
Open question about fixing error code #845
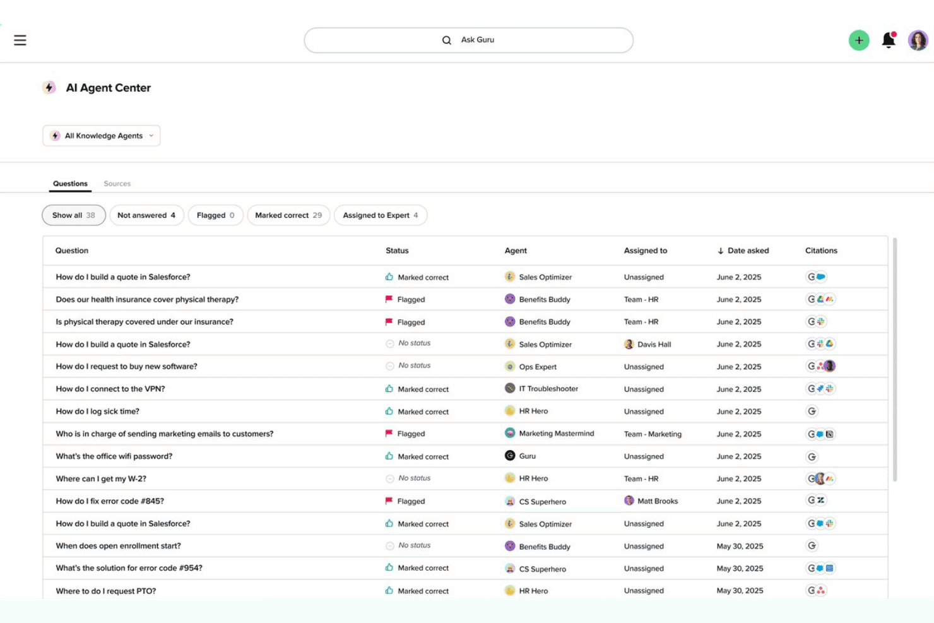tap(110, 501)
